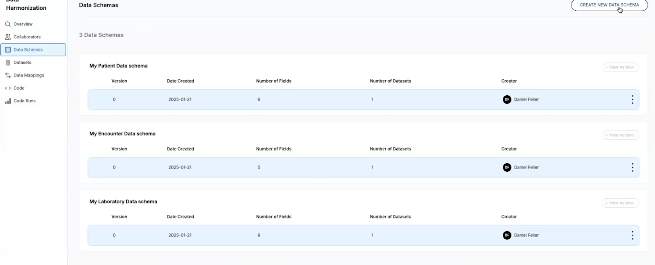Click the Collaborators people icon
The height and width of the screenshot is (265, 655).
pyautogui.click(x=8, y=37)
